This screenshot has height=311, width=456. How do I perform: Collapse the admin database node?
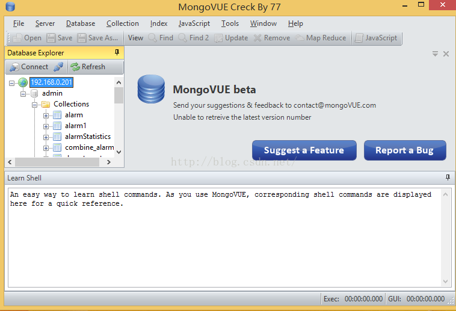23,94
